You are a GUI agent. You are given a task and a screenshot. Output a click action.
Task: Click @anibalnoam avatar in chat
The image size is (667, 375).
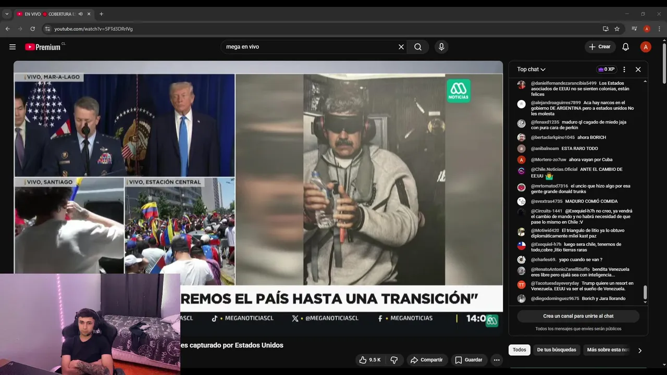click(521, 148)
